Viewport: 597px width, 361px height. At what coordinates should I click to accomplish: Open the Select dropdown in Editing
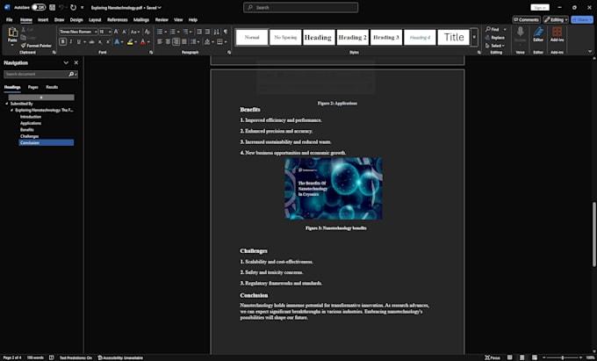[495, 46]
